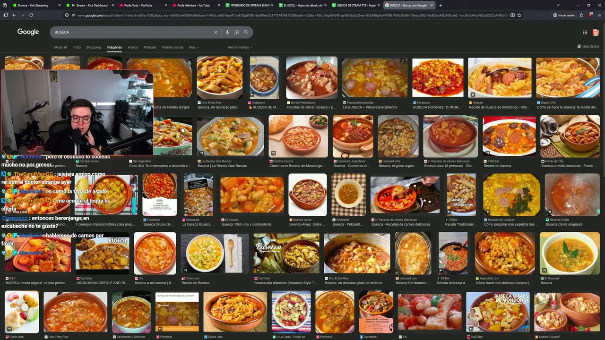Open Firefox View icon at far left of tab bar
This screenshot has height=340, width=605.
click(x=5, y=5)
